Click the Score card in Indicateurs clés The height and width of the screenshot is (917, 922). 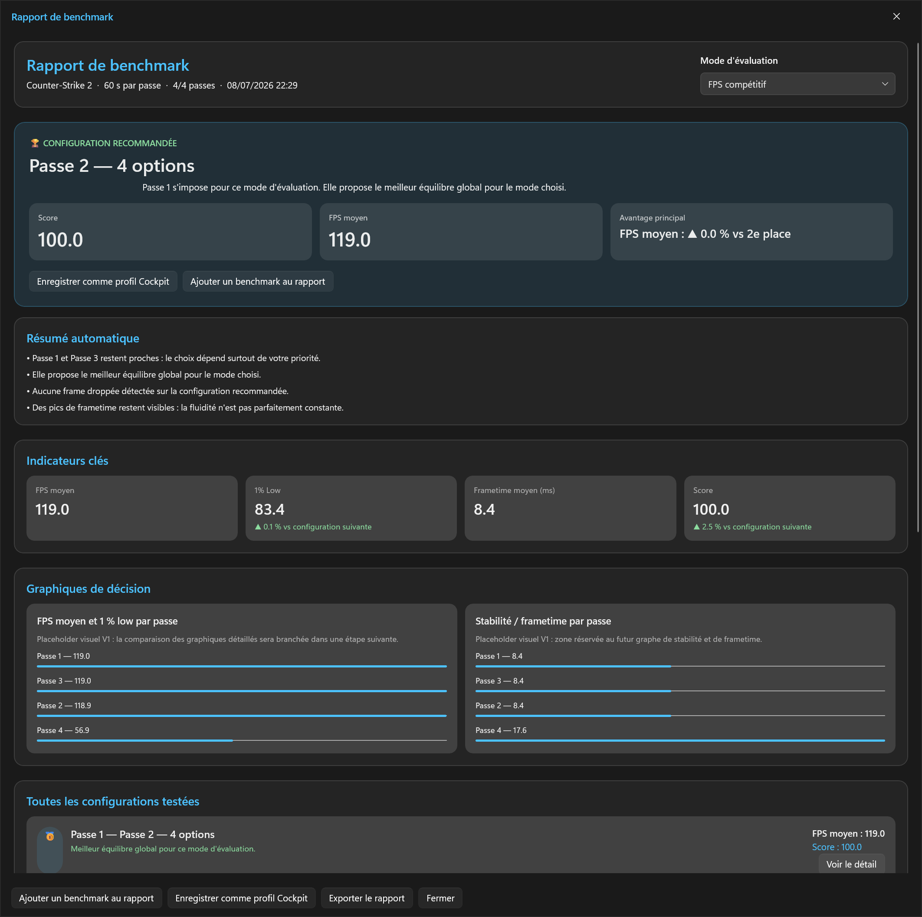tap(789, 508)
